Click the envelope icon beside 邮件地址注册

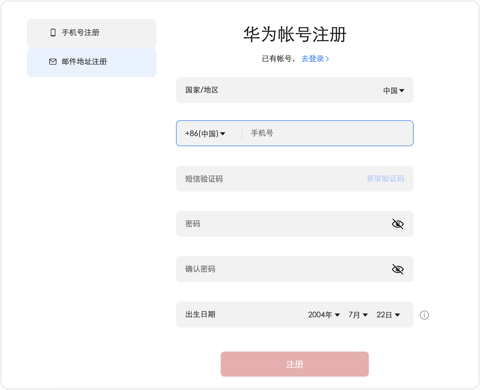52,62
